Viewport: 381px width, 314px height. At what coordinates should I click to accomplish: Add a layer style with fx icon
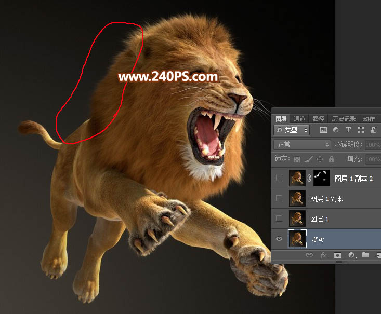point(323,255)
